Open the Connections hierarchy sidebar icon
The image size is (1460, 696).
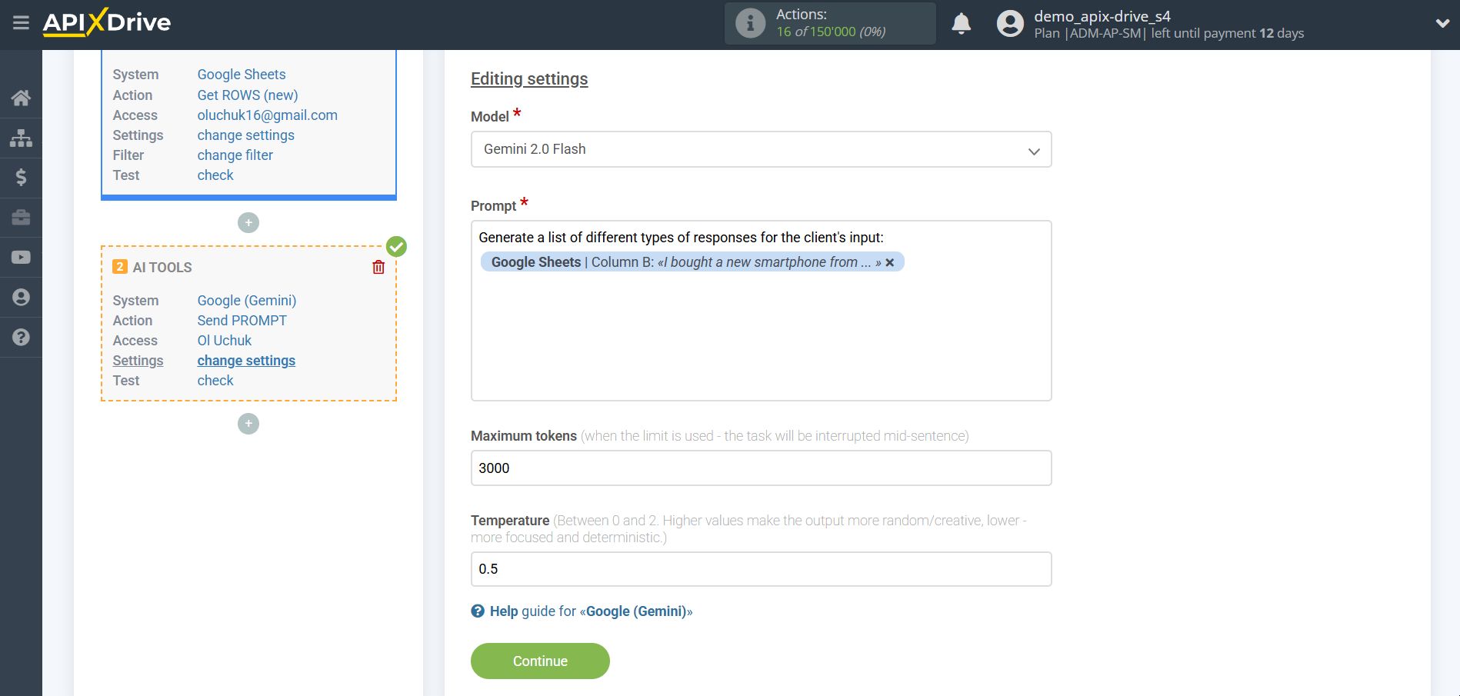pos(21,138)
